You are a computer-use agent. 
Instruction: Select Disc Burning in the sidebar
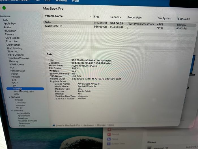click(14, 48)
